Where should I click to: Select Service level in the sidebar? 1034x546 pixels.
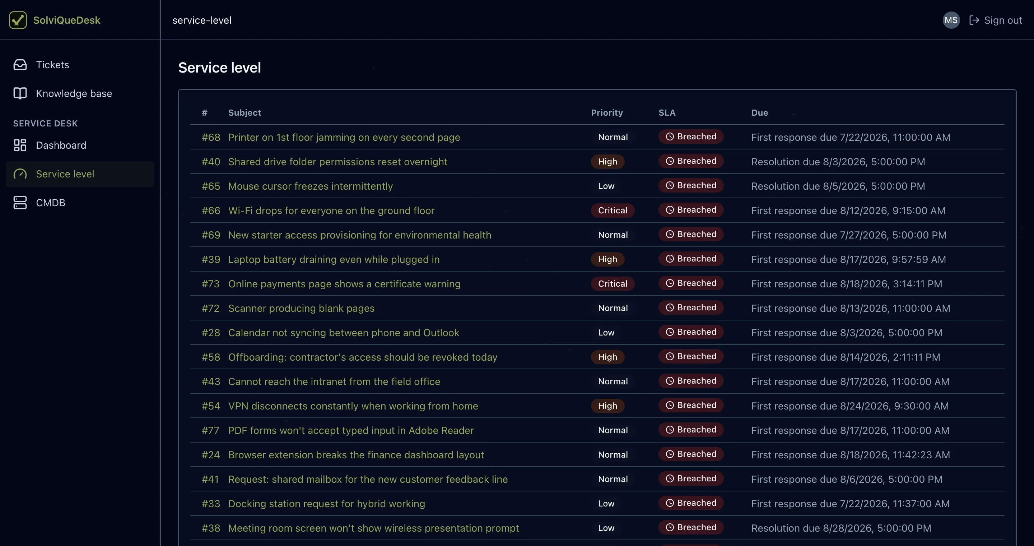click(80, 174)
